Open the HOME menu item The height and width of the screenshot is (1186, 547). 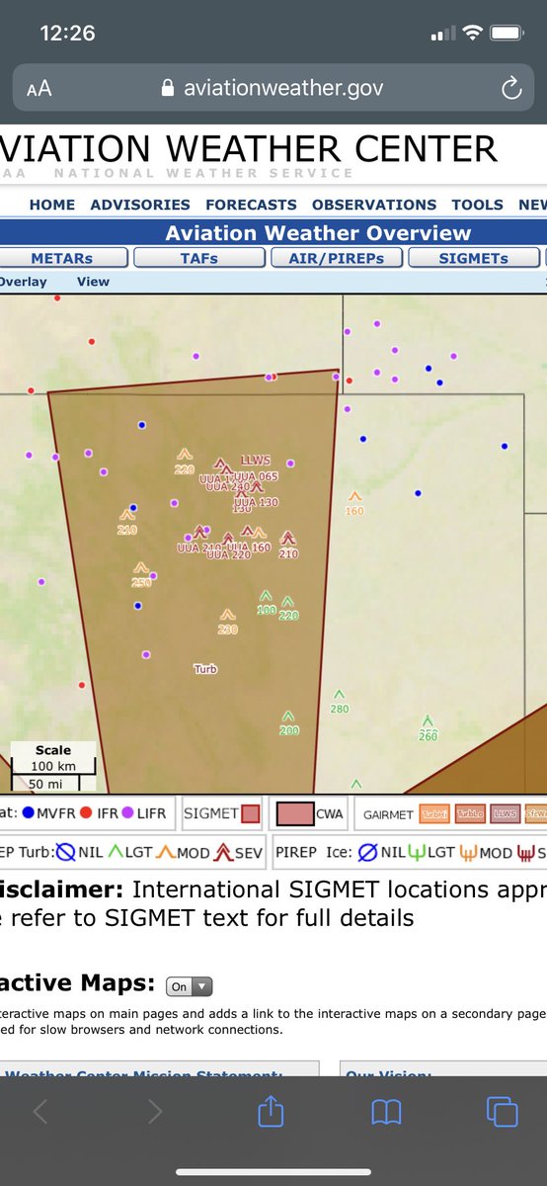(x=52, y=205)
